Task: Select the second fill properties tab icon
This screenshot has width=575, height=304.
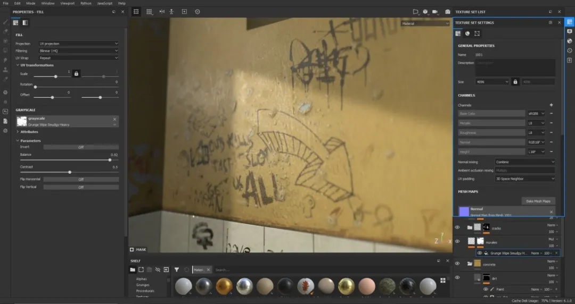Action: pos(25,23)
